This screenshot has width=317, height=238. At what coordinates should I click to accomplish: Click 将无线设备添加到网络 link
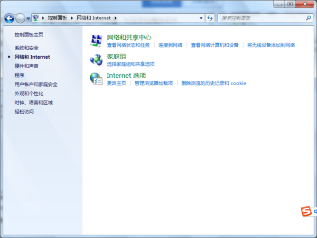271,45
